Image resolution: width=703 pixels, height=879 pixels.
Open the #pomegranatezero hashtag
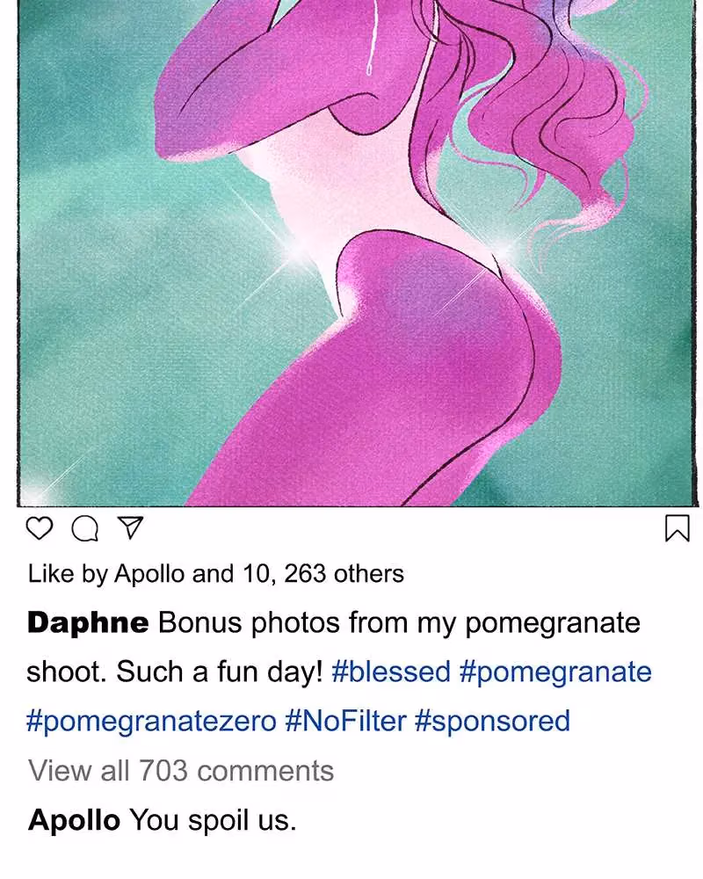tap(151, 722)
